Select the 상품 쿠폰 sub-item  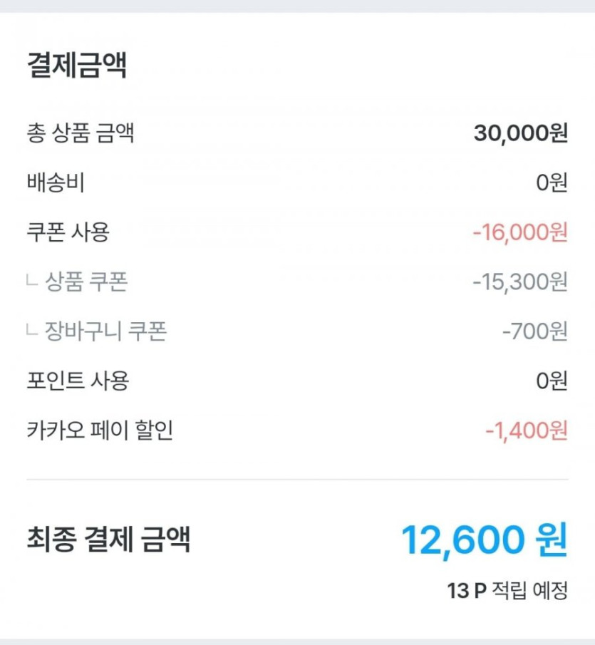86,282
